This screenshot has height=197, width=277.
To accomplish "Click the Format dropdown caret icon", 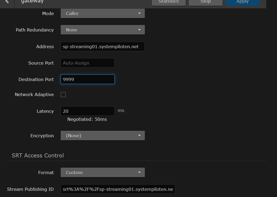I will 139,172.
